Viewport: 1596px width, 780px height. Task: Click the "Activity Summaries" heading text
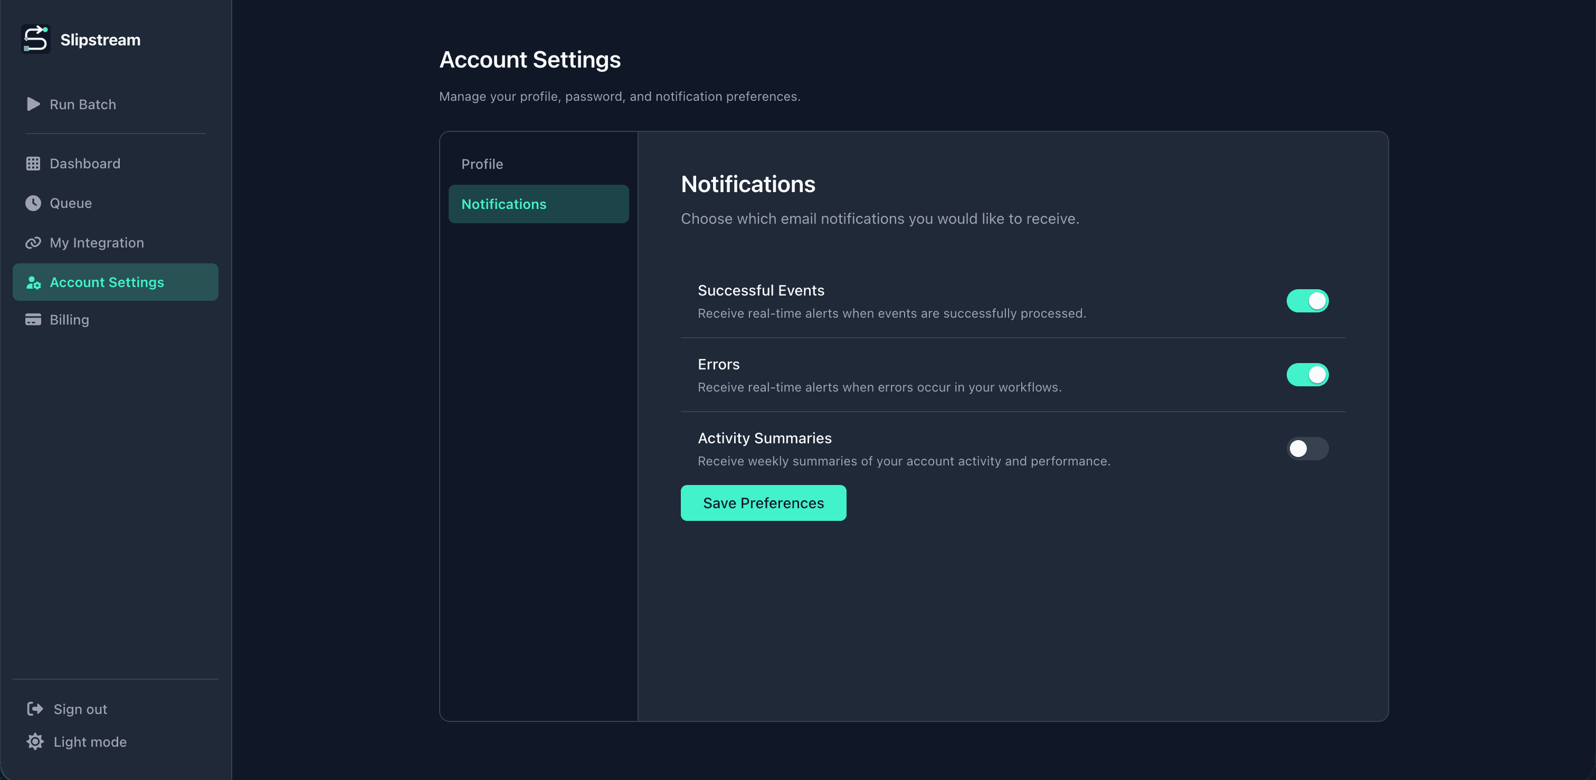765,438
